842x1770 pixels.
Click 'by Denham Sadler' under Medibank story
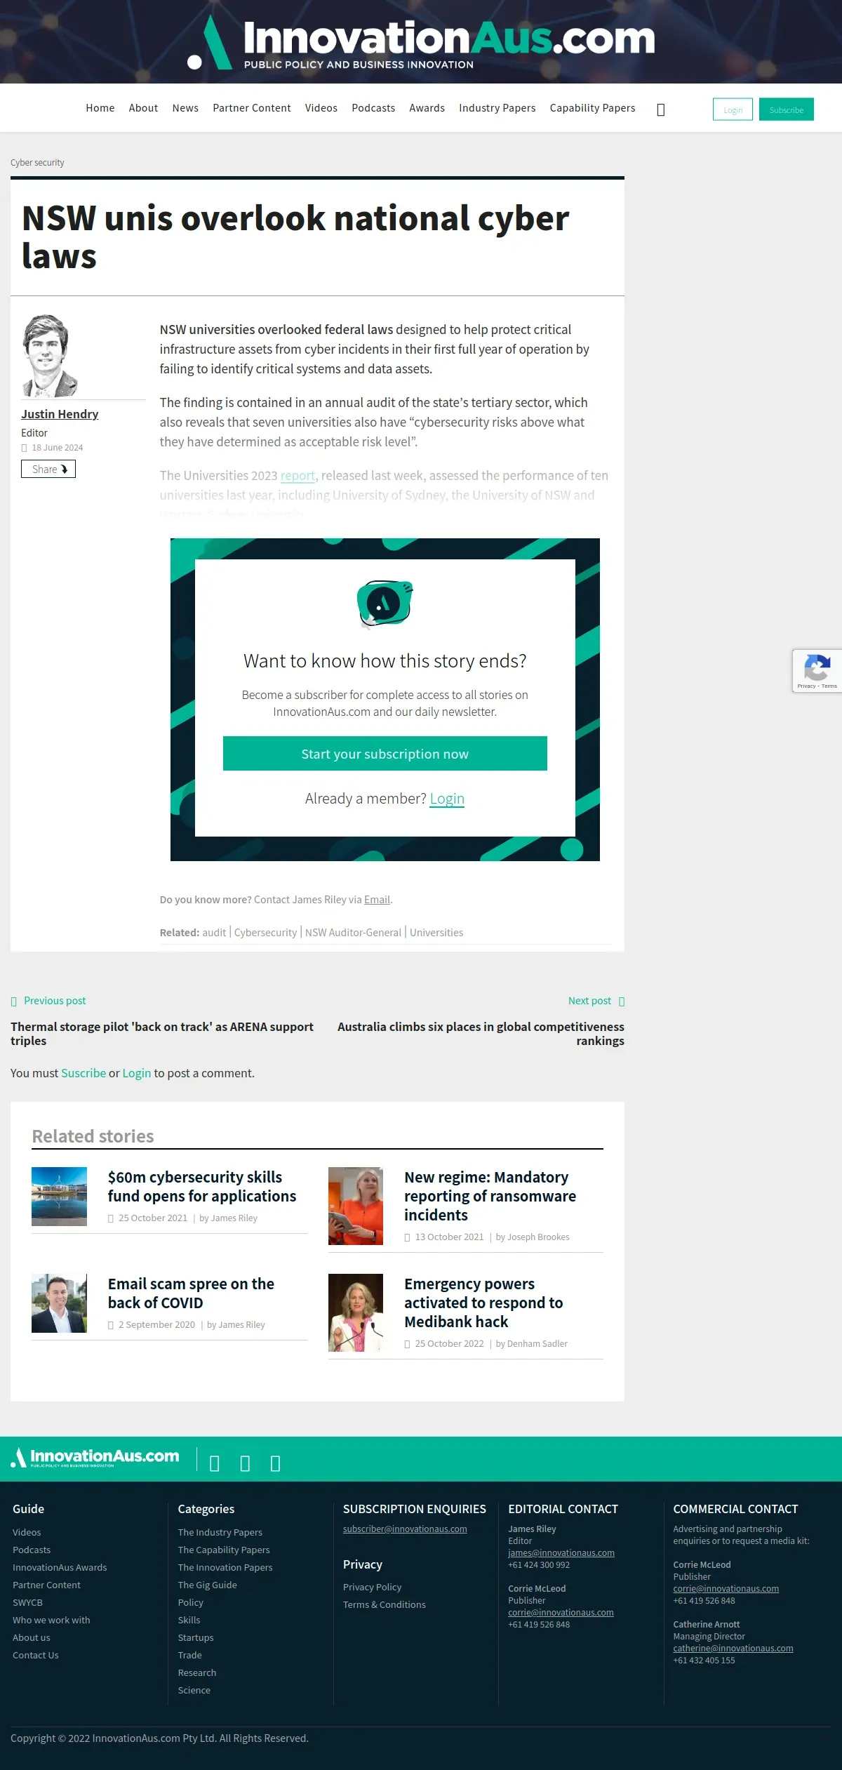click(x=532, y=1343)
